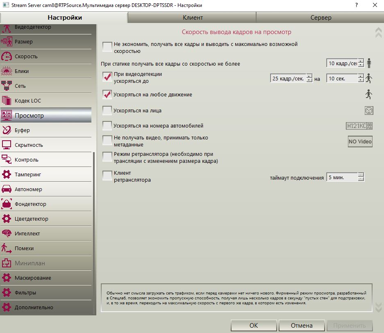Click the Буфер icon
This screenshot has width=384, height=333.
7,130
